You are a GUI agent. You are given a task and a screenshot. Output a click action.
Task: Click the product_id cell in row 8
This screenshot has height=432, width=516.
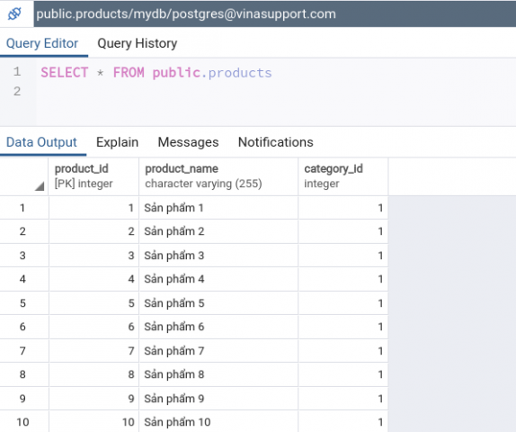click(x=93, y=374)
